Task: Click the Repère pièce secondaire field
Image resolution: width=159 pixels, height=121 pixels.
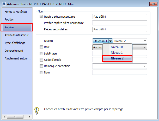Action: [x=120, y=17]
